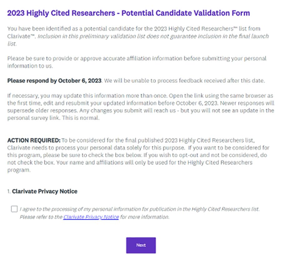Click the italic "Inclusion in this preliminary validation list" sentence
This screenshot has width=281, height=257.
click(138, 40)
